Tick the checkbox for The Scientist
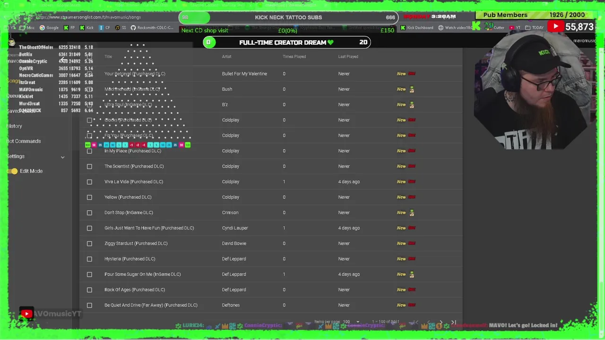Image resolution: width=605 pixels, height=340 pixels. tap(89, 166)
